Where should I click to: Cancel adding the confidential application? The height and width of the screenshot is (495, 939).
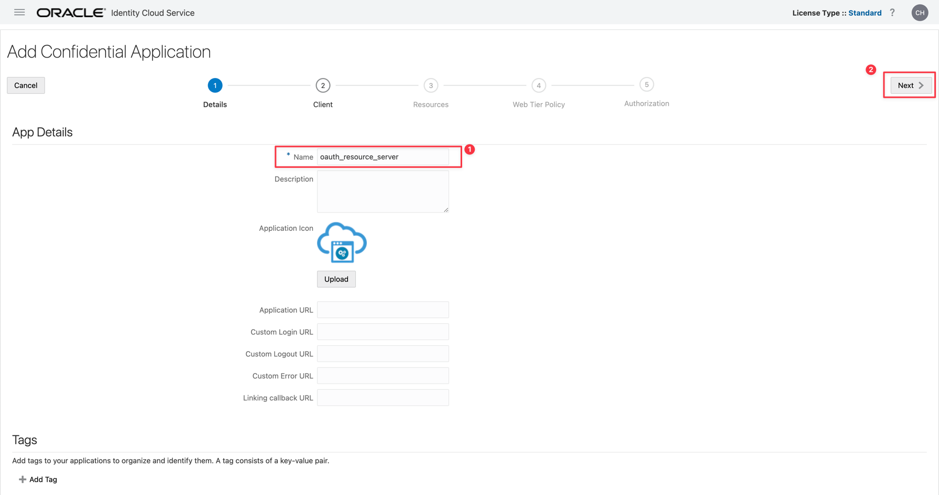point(26,85)
